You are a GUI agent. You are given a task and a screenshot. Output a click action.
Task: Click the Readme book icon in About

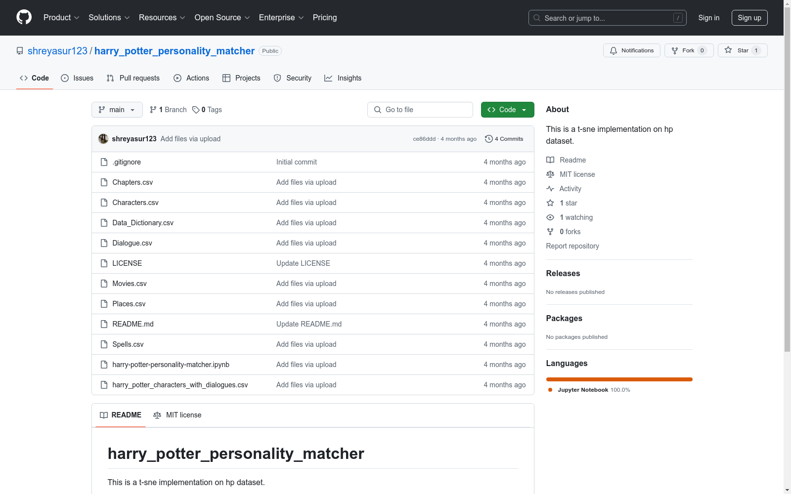pyautogui.click(x=550, y=160)
